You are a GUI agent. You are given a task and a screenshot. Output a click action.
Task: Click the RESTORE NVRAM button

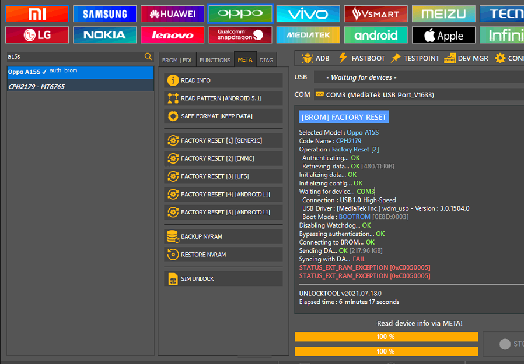click(x=223, y=255)
